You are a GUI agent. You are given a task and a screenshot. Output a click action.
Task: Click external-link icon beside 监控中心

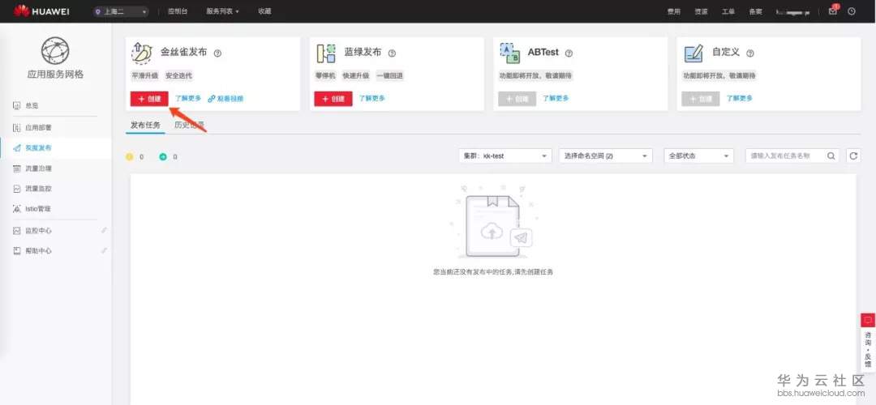click(x=104, y=230)
